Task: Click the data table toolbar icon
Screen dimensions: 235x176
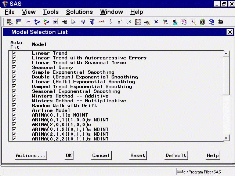Action: pos(138,22)
